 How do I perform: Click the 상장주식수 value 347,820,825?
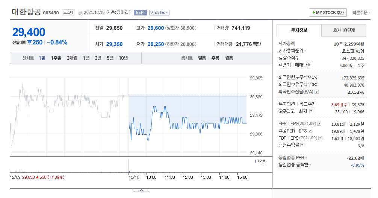(x=353, y=58)
